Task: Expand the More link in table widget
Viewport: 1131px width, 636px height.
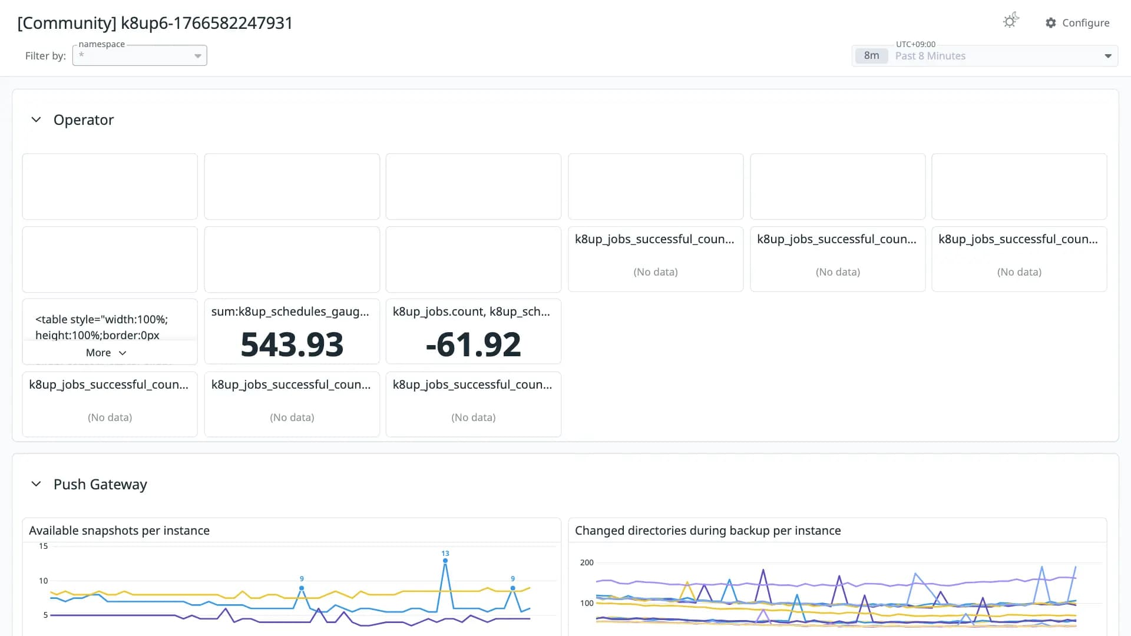Action: (x=106, y=353)
